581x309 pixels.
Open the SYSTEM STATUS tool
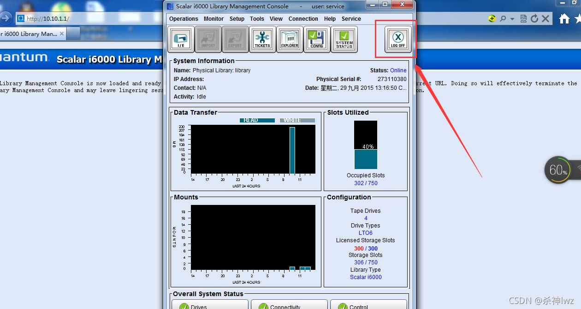344,39
